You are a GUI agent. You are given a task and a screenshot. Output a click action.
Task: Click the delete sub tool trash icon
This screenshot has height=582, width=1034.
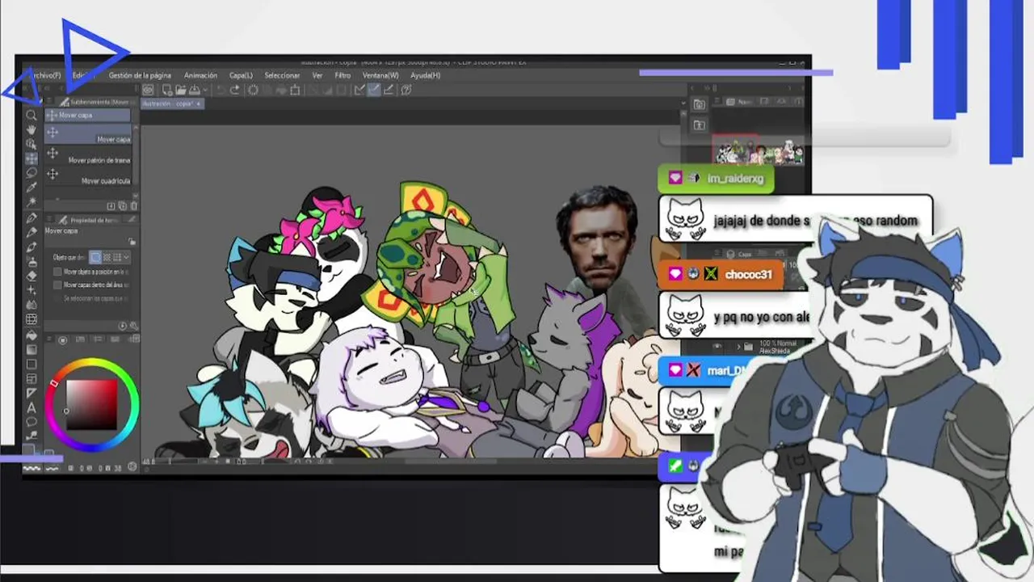[134, 205]
